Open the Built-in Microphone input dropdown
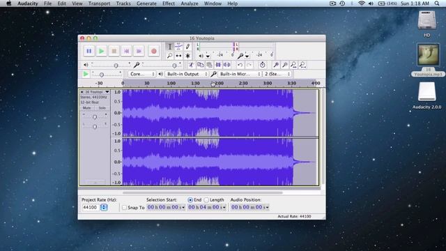Image resolution: width=446 pixels, height=251 pixels. click(240, 74)
